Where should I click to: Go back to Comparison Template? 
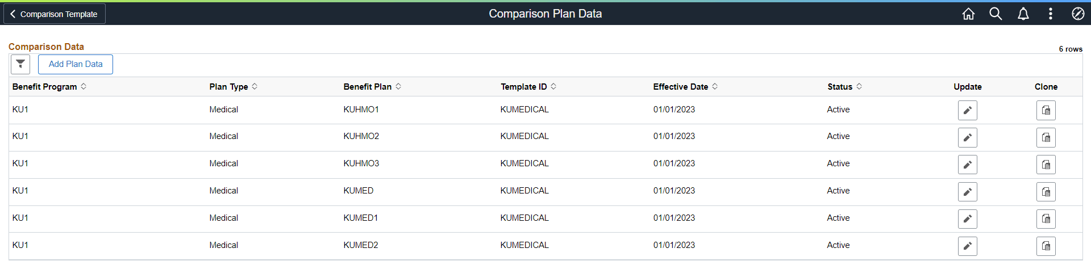click(55, 14)
